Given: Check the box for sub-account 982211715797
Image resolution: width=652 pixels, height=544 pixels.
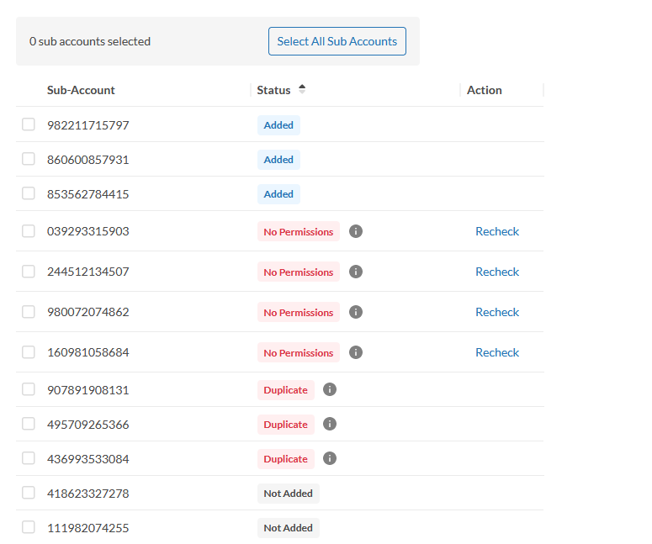Looking at the screenshot, I should click(29, 124).
